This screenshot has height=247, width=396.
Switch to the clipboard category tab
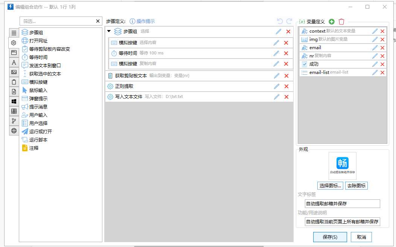(14, 82)
